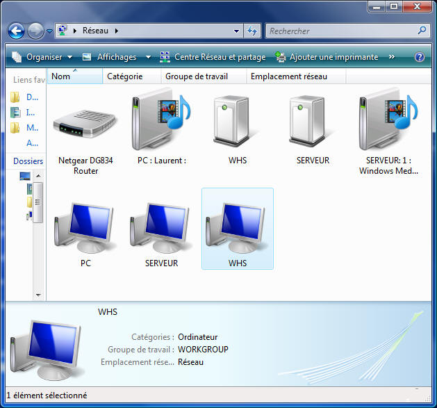Click the refresh button beside address bar
Screen dimensions: 437x408
pyautogui.click(x=252, y=31)
